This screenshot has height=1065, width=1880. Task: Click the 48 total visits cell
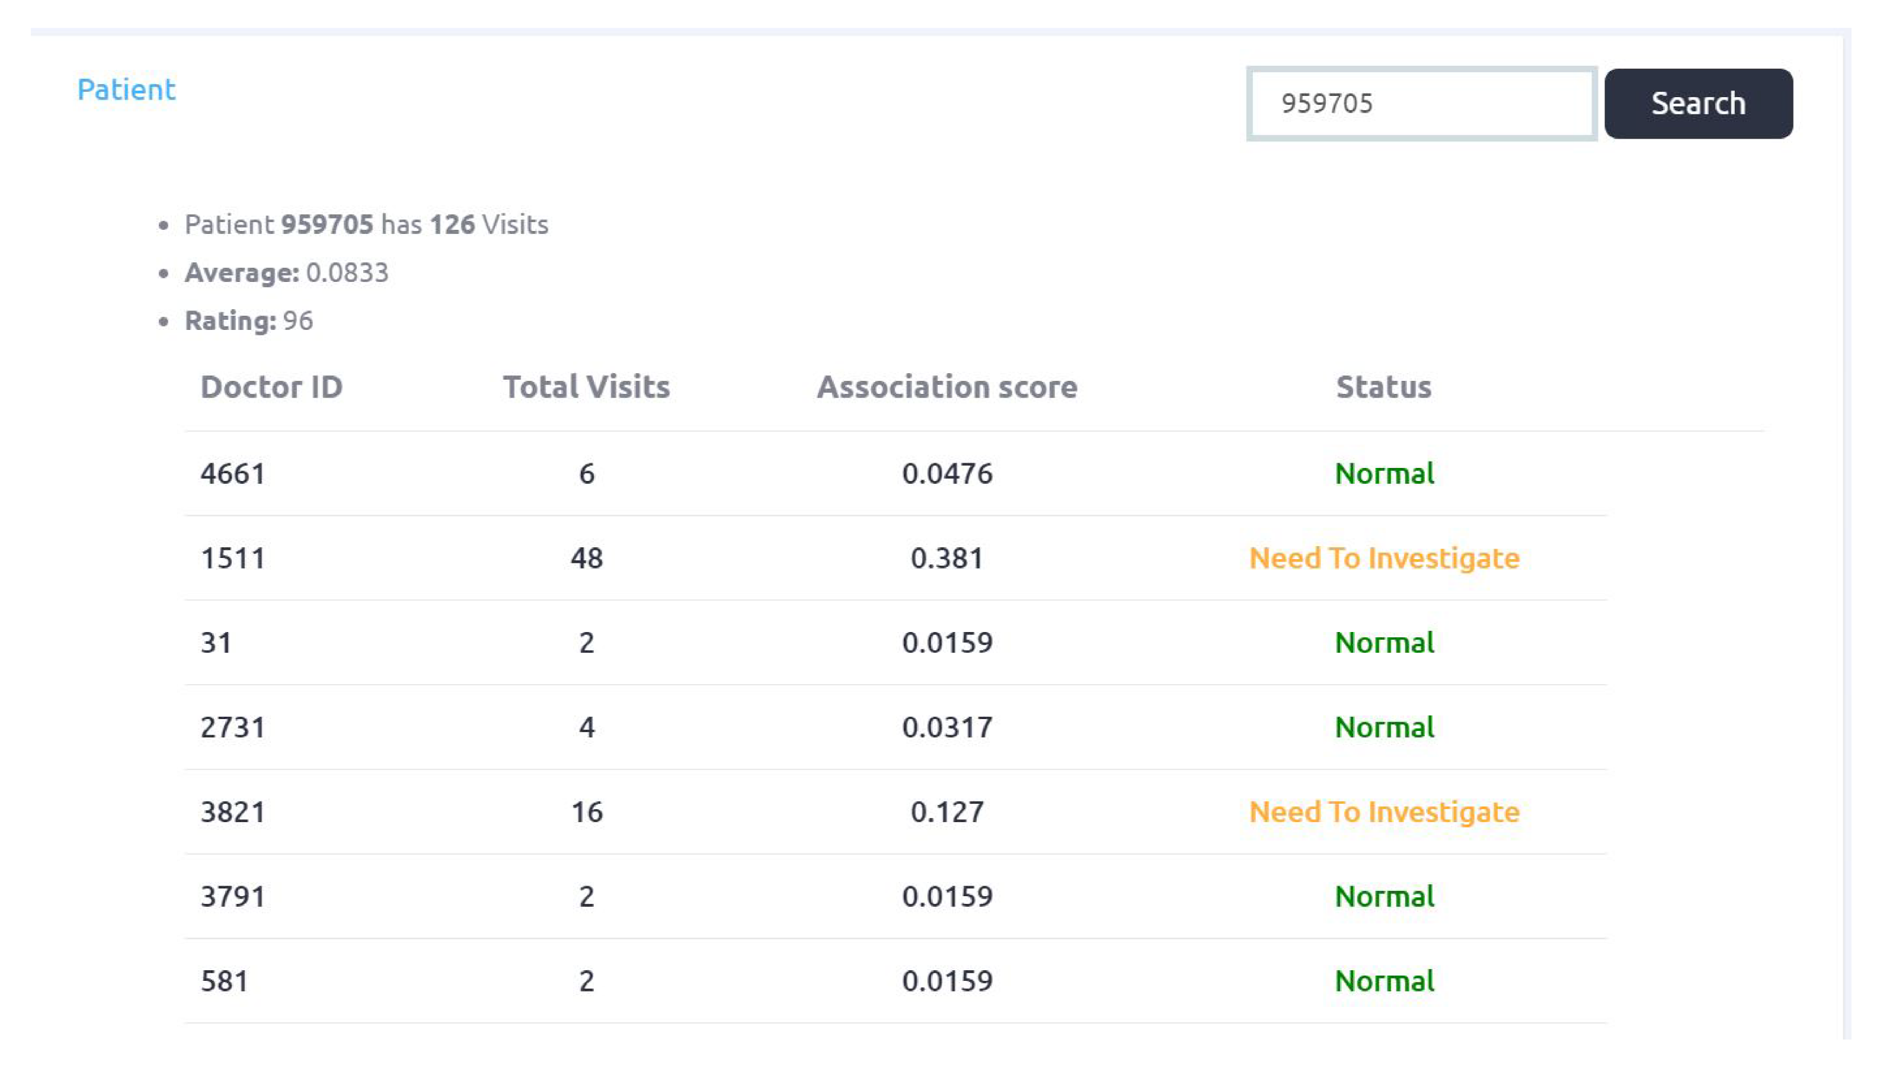click(586, 558)
